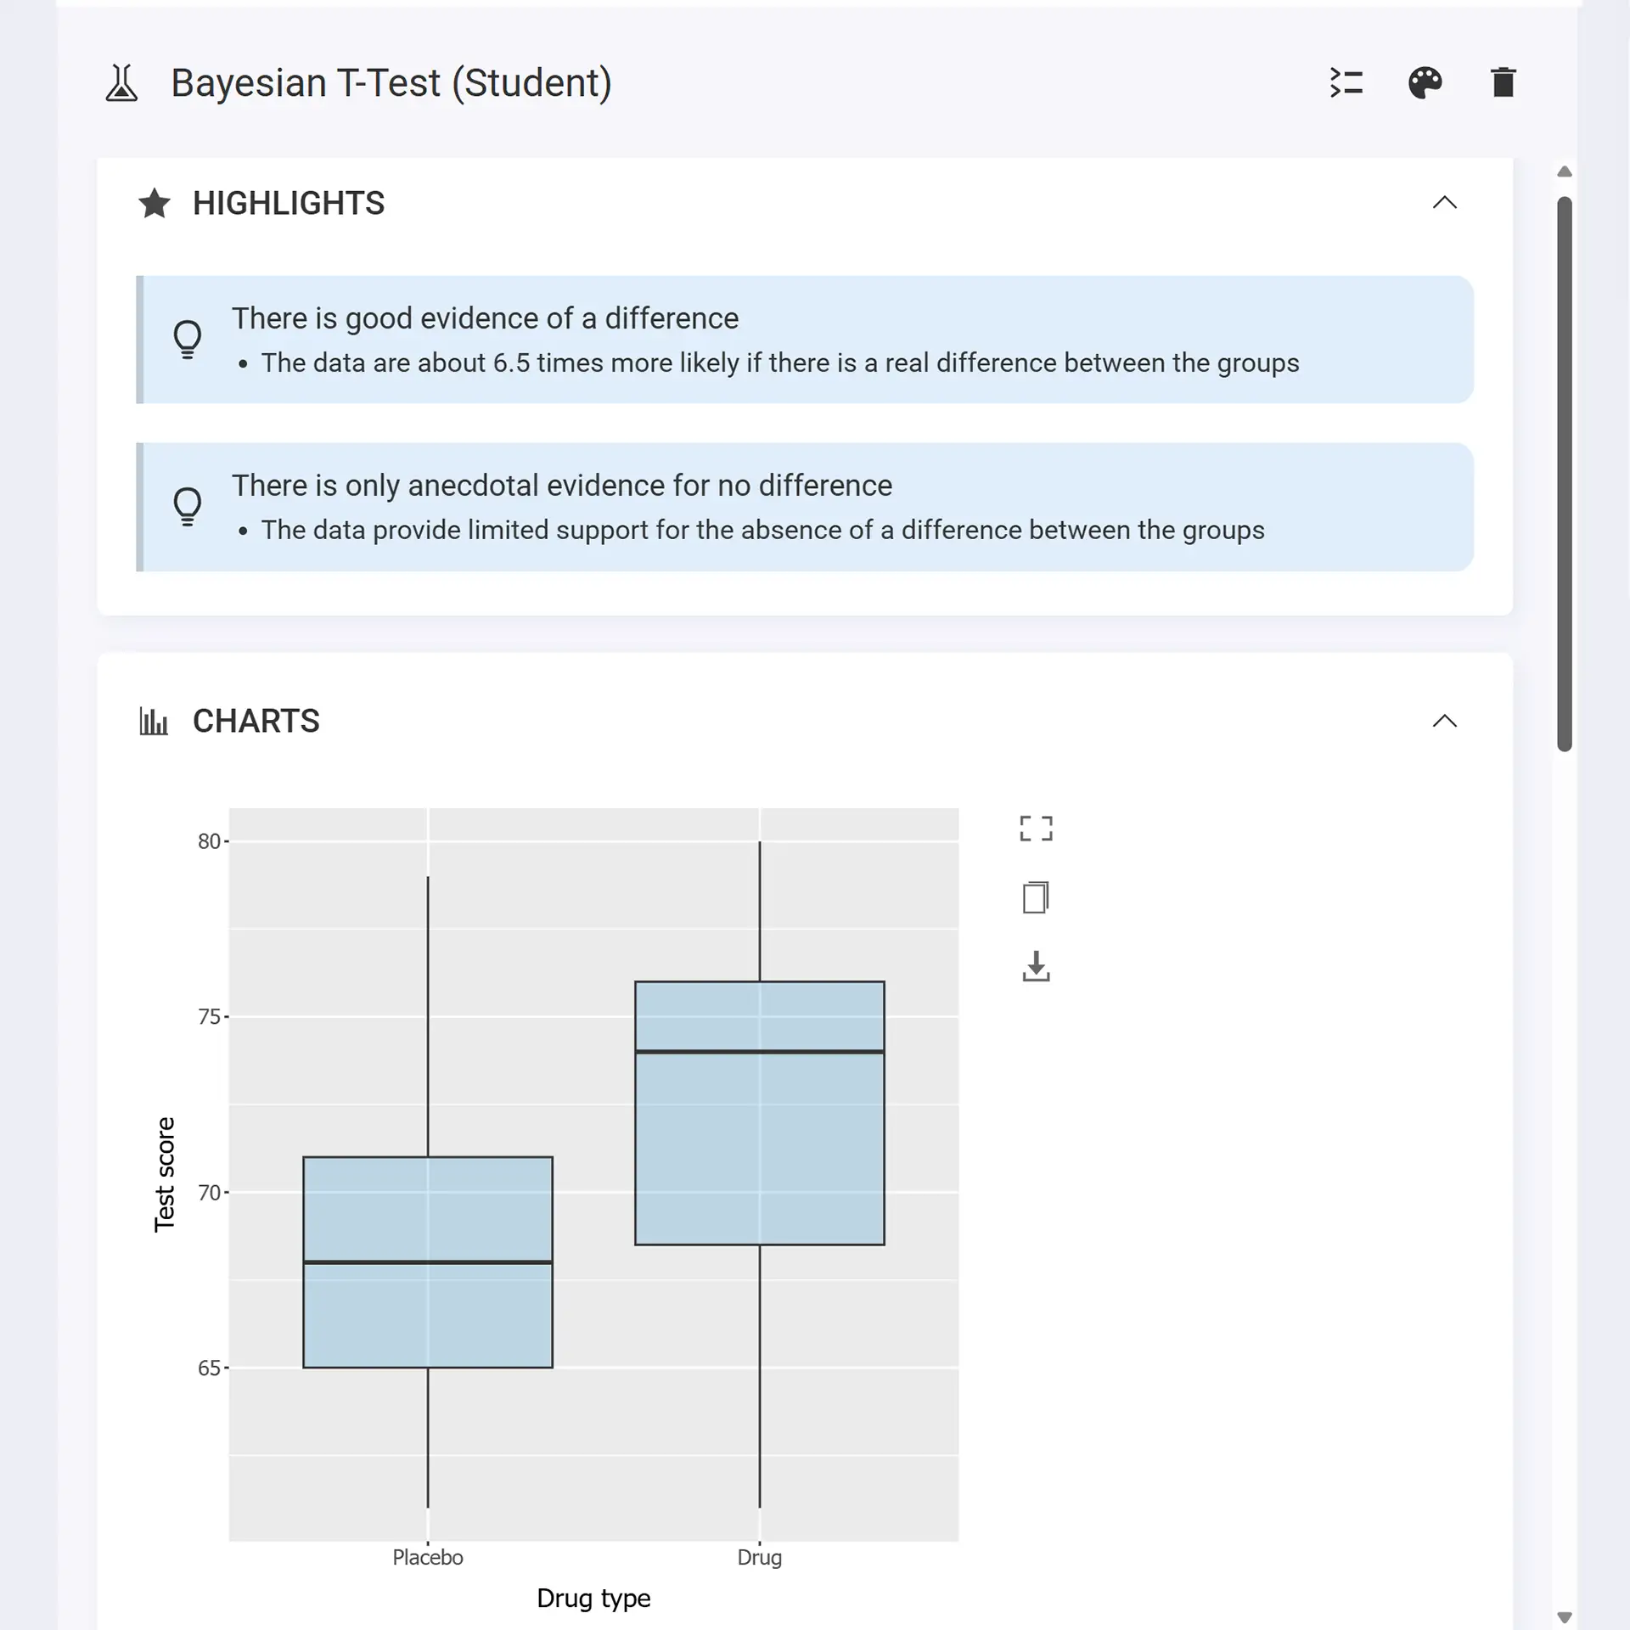
Task: Delete this analysis via trash icon
Action: coord(1503,82)
